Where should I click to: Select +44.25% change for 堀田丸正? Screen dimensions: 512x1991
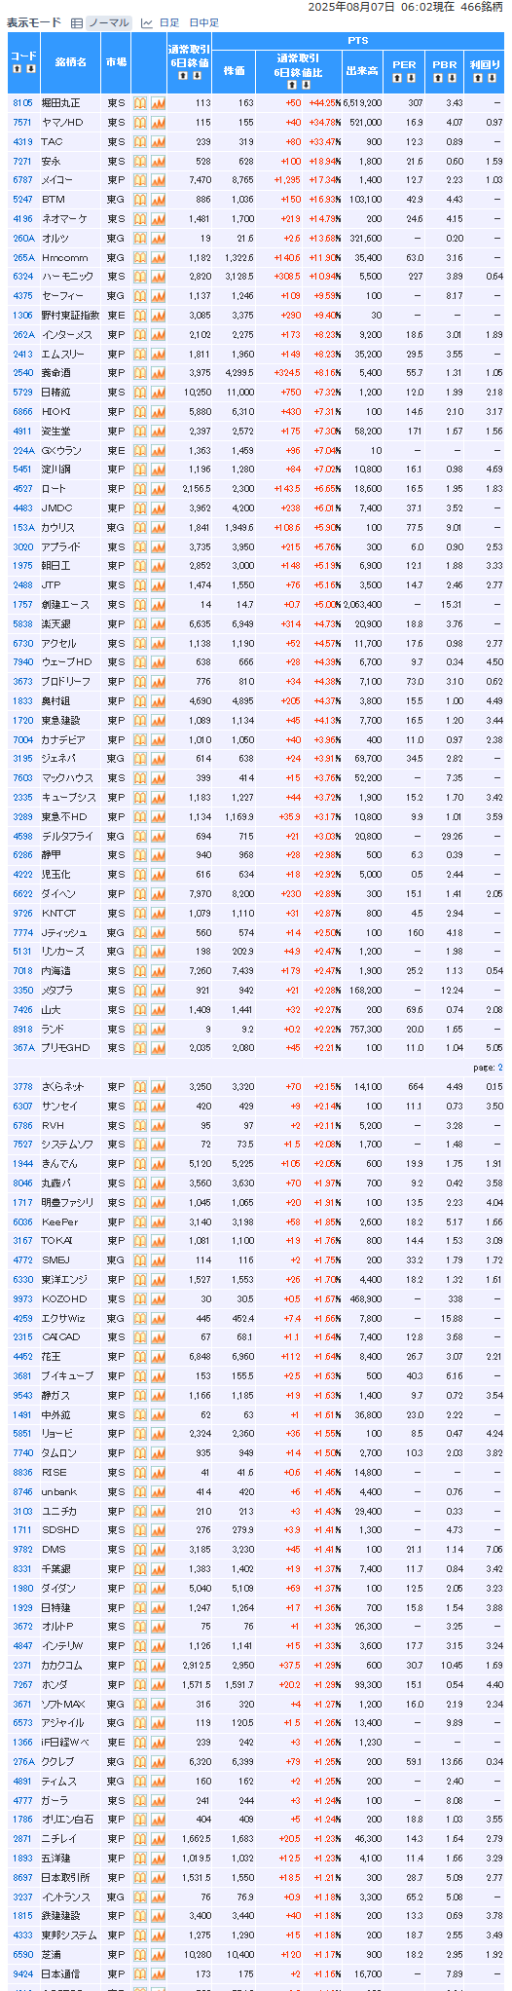coord(324,102)
